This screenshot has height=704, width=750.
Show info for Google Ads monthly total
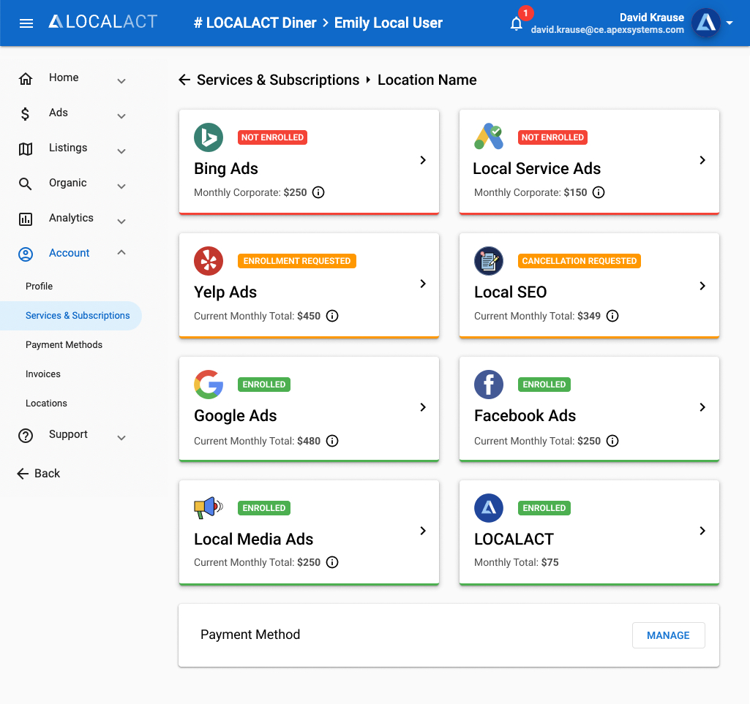[x=332, y=441]
